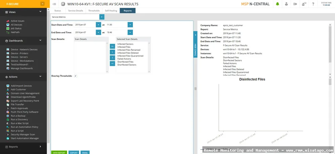Click the logout arrow icon in header
This screenshot has width=335, height=154.
click(295, 4)
